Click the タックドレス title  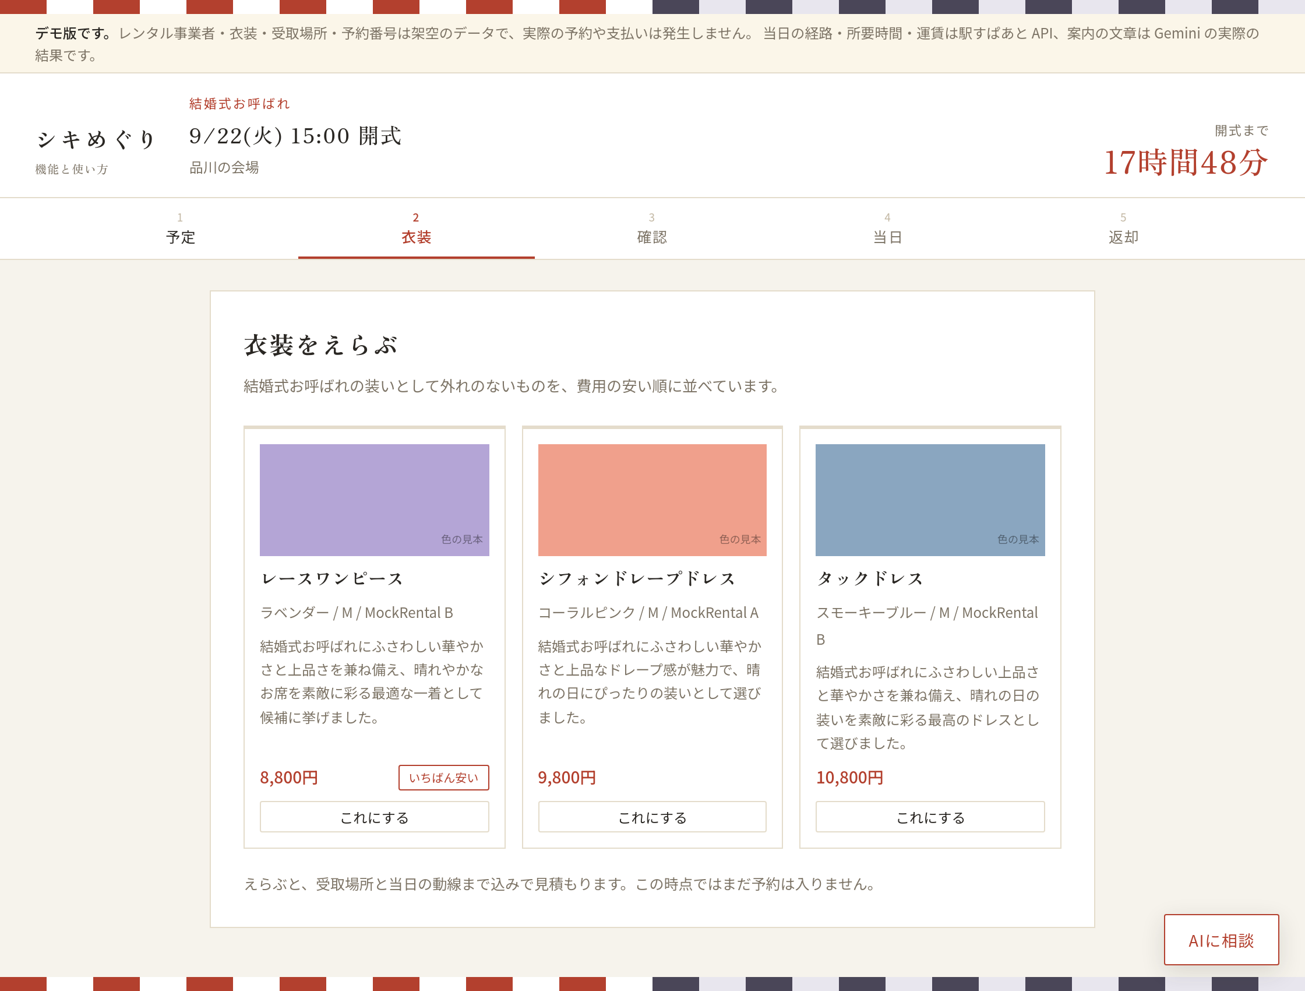point(870,578)
